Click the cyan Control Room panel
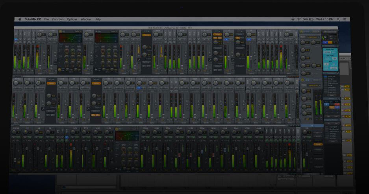The width and height of the screenshot is (369, 194). coord(330,59)
